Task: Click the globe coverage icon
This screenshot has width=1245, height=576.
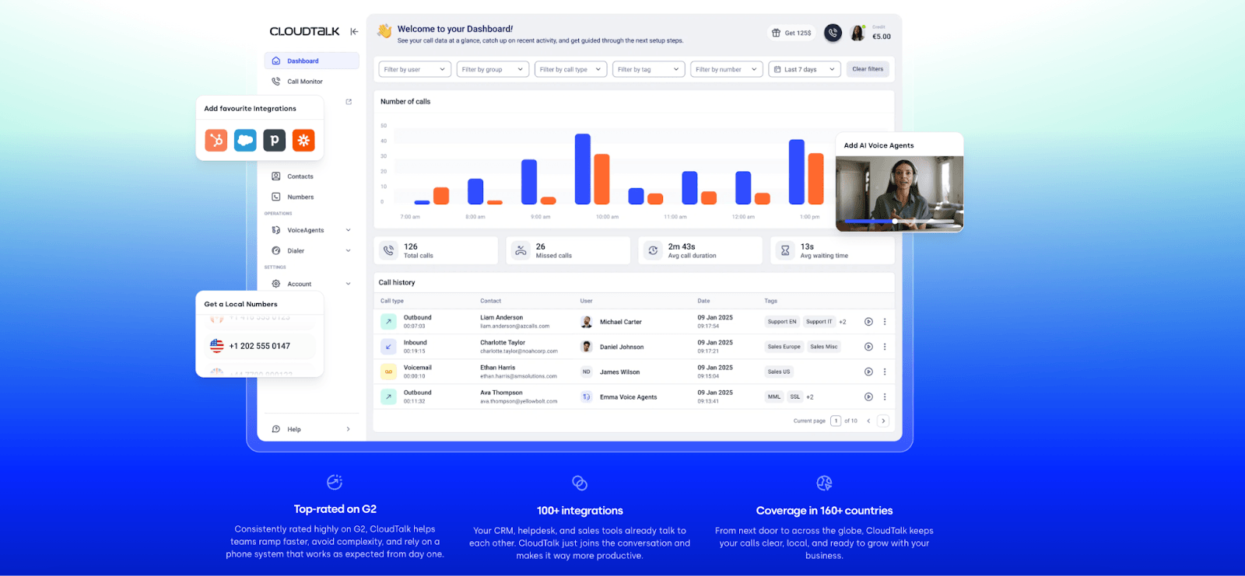Action: [824, 483]
